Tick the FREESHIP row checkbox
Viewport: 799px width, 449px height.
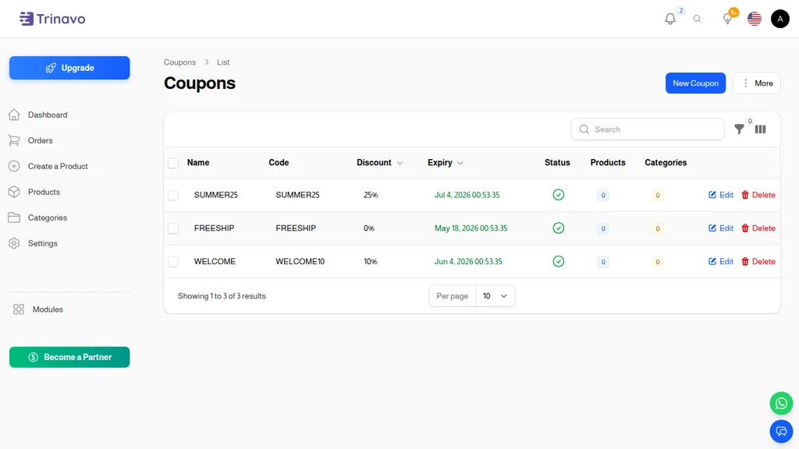173,228
